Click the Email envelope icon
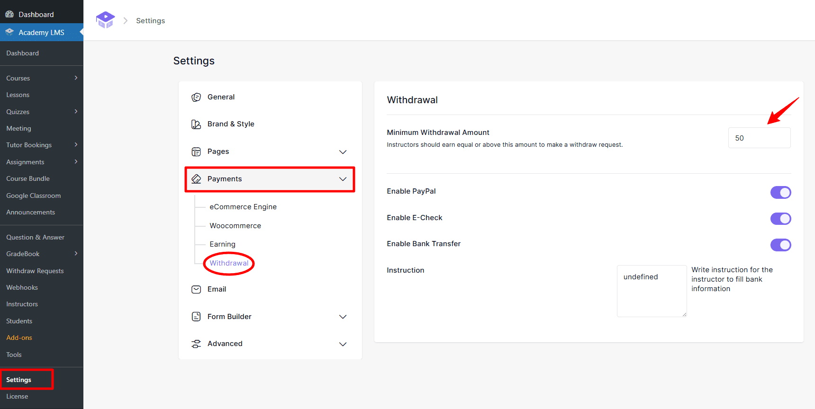Image resolution: width=815 pixels, height=409 pixels. coord(196,289)
